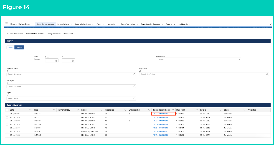The image size is (274, 145).
Task: Open record TREC-0000000001 link
Action: [x=160, y=131]
